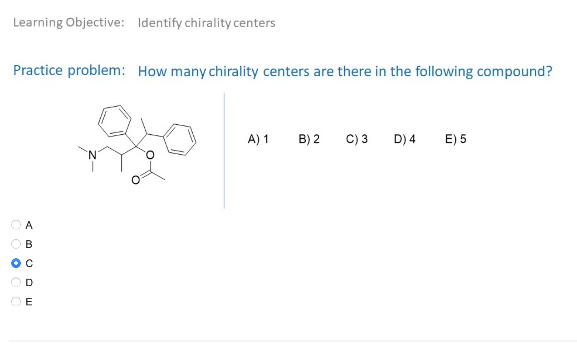Select radio button D
The width and height of the screenshot is (577, 351).
[x=16, y=282]
